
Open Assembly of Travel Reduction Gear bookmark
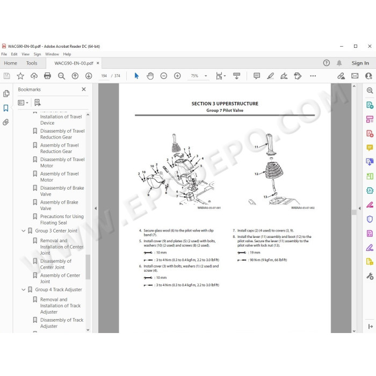(60, 148)
